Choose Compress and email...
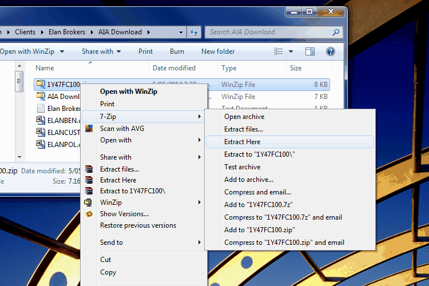The width and height of the screenshot is (429, 286). tap(257, 192)
